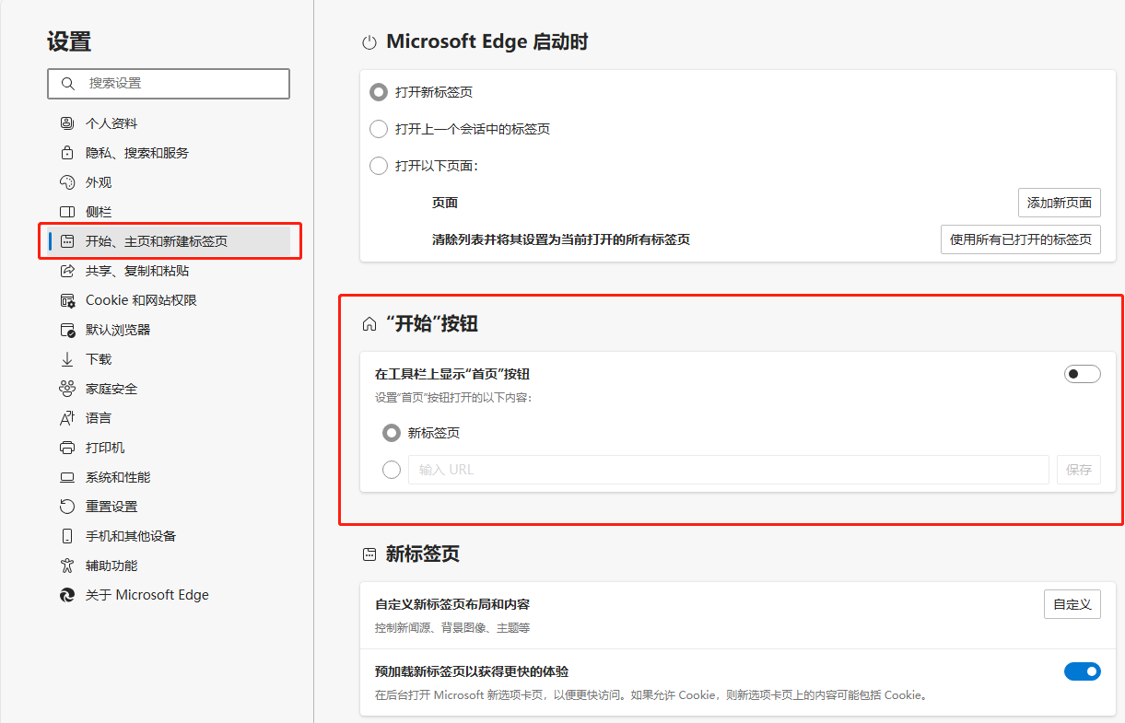Click the 打印机 printer icon

pos(67,447)
